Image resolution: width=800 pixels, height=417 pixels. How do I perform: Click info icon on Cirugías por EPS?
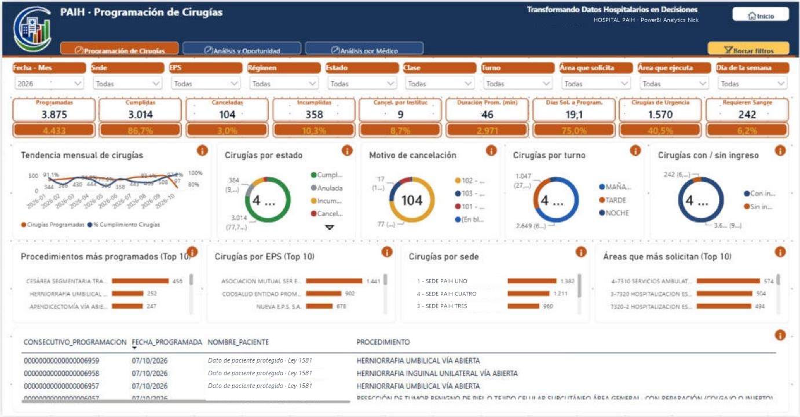pyautogui.click(x=387, y=252)
